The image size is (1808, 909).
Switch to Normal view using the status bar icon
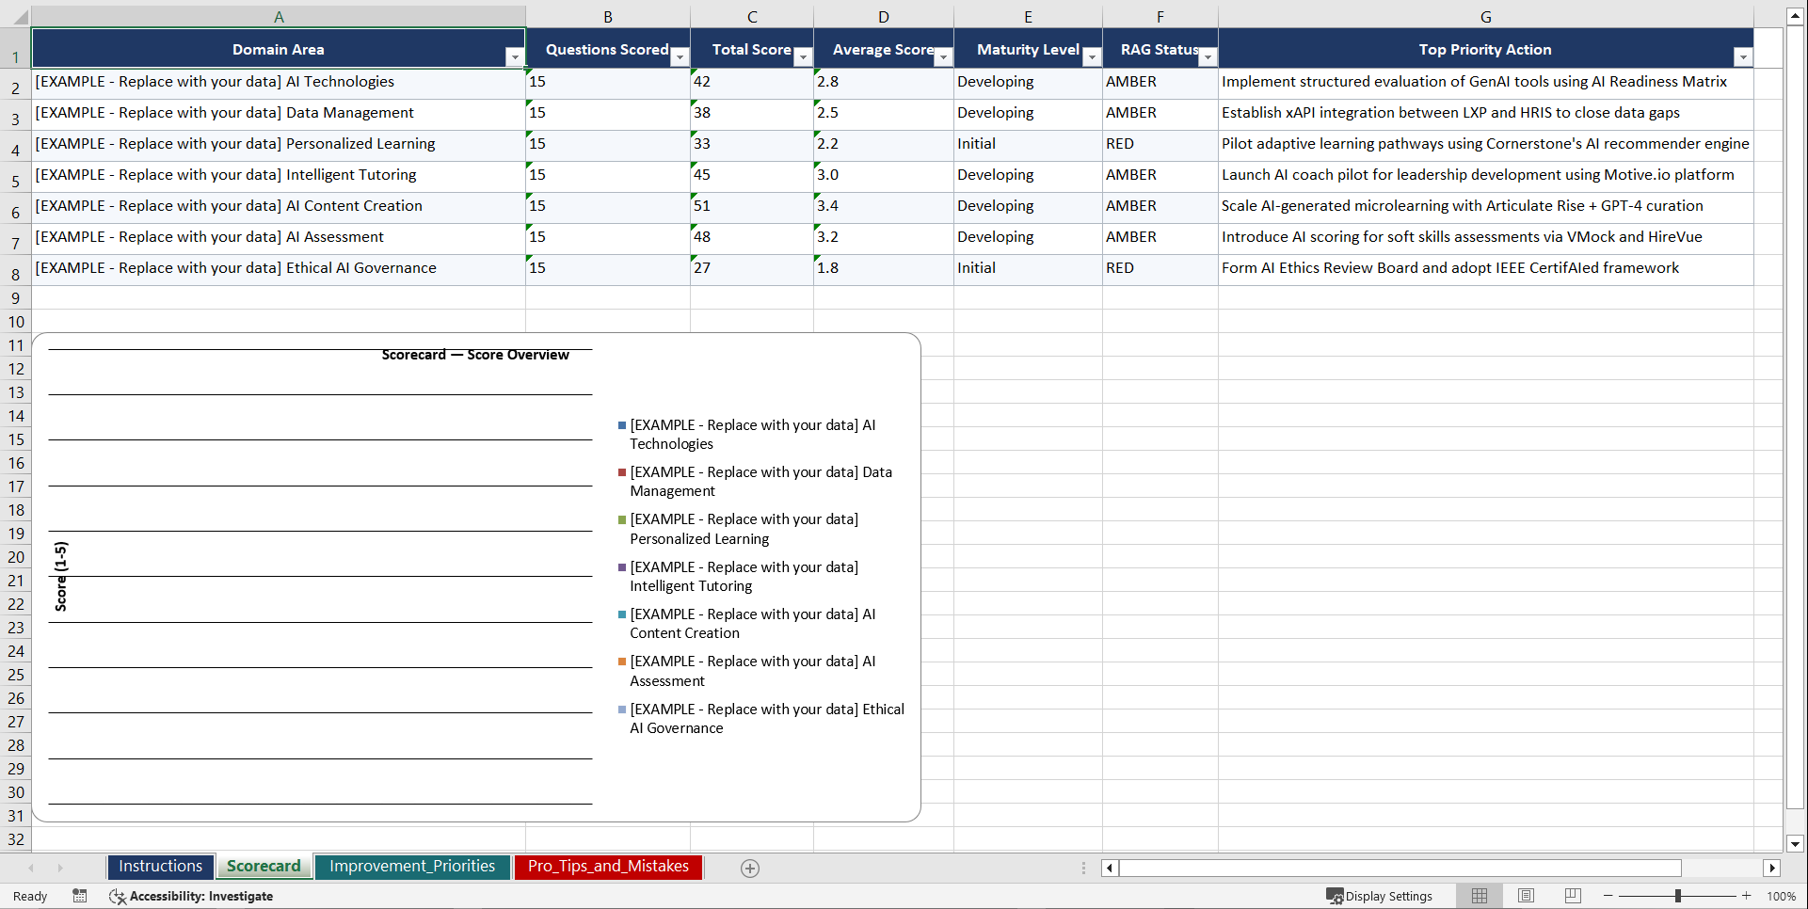[1479, 896]
